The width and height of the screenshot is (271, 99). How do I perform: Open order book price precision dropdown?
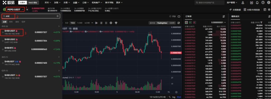coord(218,22)
